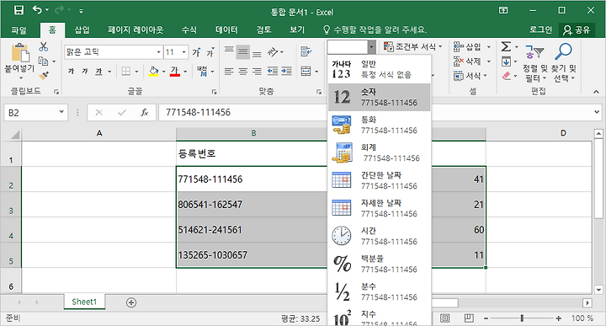Switch to the 삽입 ribbon tab
This screenshot has width=606, height=326.
tap(82, 29)
